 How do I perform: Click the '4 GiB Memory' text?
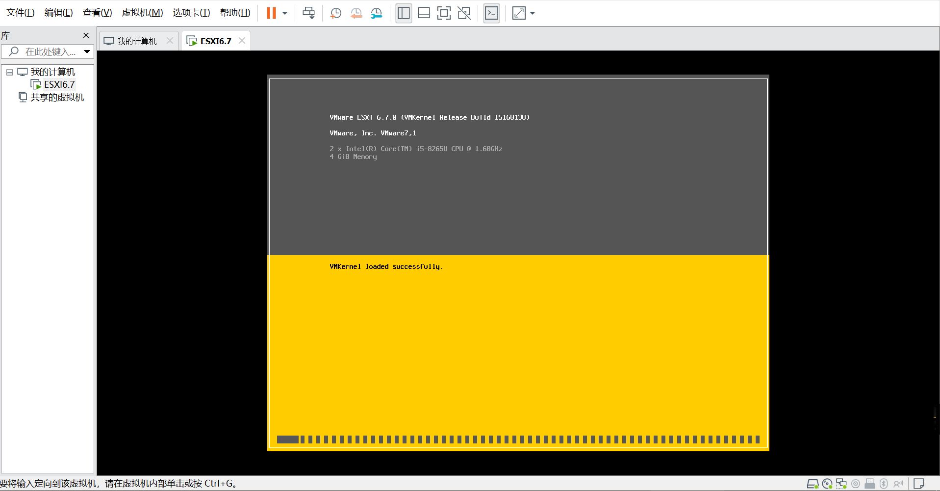[353, 157]
